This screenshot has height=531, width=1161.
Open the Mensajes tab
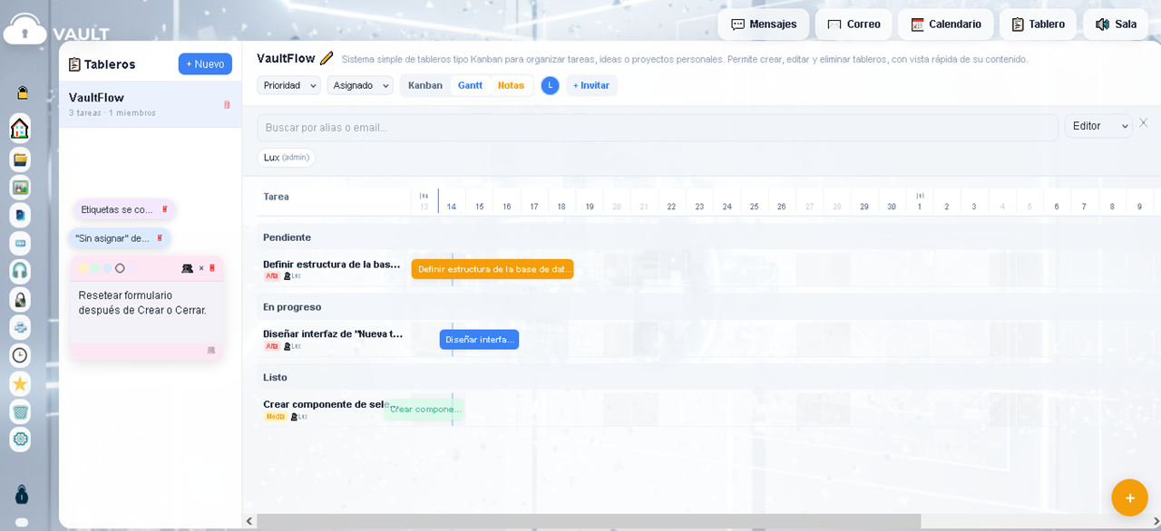pos(764,24)
